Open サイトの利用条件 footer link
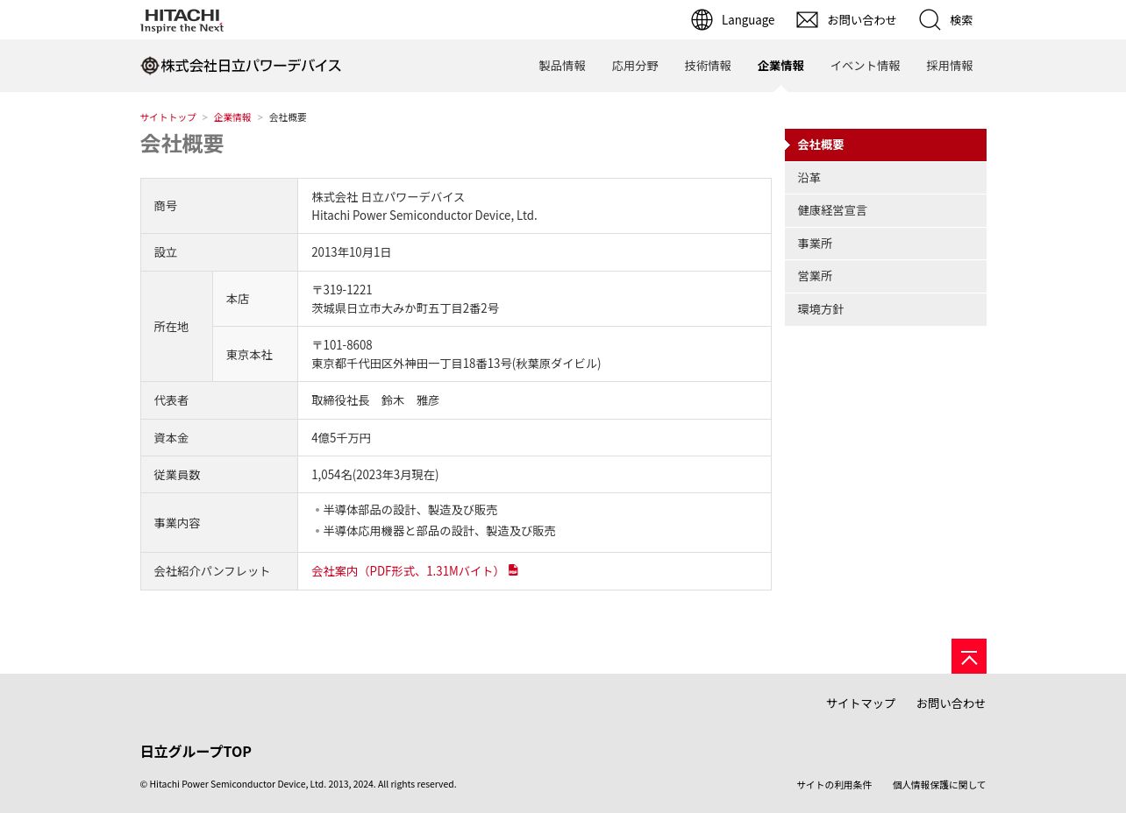 coord(834,785)
